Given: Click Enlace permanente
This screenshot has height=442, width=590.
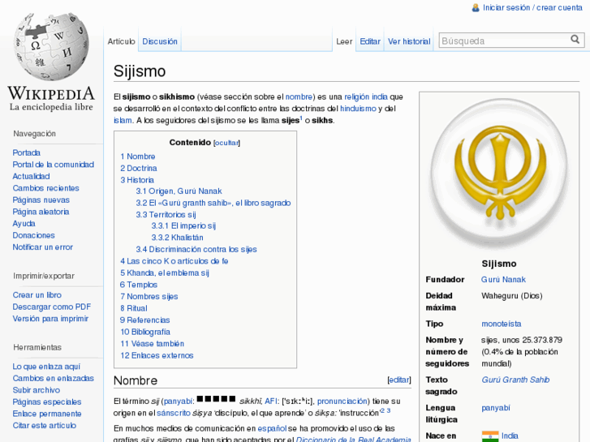Looking at the screenshot, I should [x=46, y=414].
